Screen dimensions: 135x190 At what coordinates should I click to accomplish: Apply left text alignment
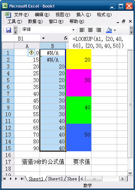coord(82,30)
